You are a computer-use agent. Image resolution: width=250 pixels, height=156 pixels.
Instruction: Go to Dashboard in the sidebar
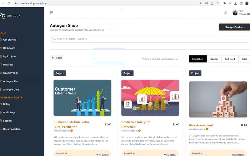(9, 48)
